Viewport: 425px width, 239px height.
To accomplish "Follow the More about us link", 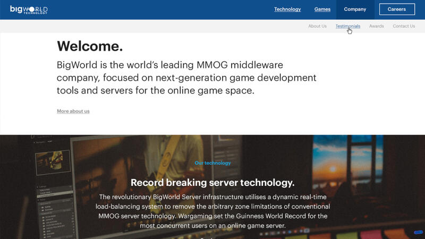I will pyautogui.click(x=73, y=111).
